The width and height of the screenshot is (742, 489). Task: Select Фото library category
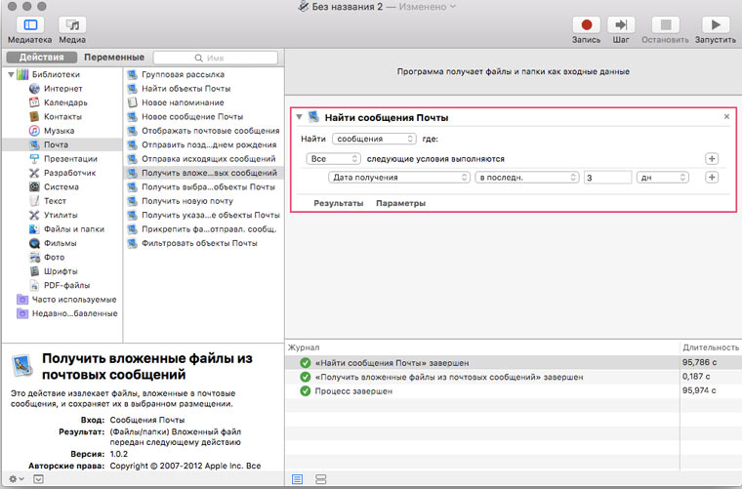coord(54,258)
